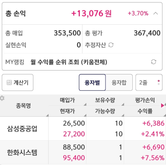
Task: Collapse the 총 손익 summary chevron
Action: pyautogui.click(x=155, y=13)
